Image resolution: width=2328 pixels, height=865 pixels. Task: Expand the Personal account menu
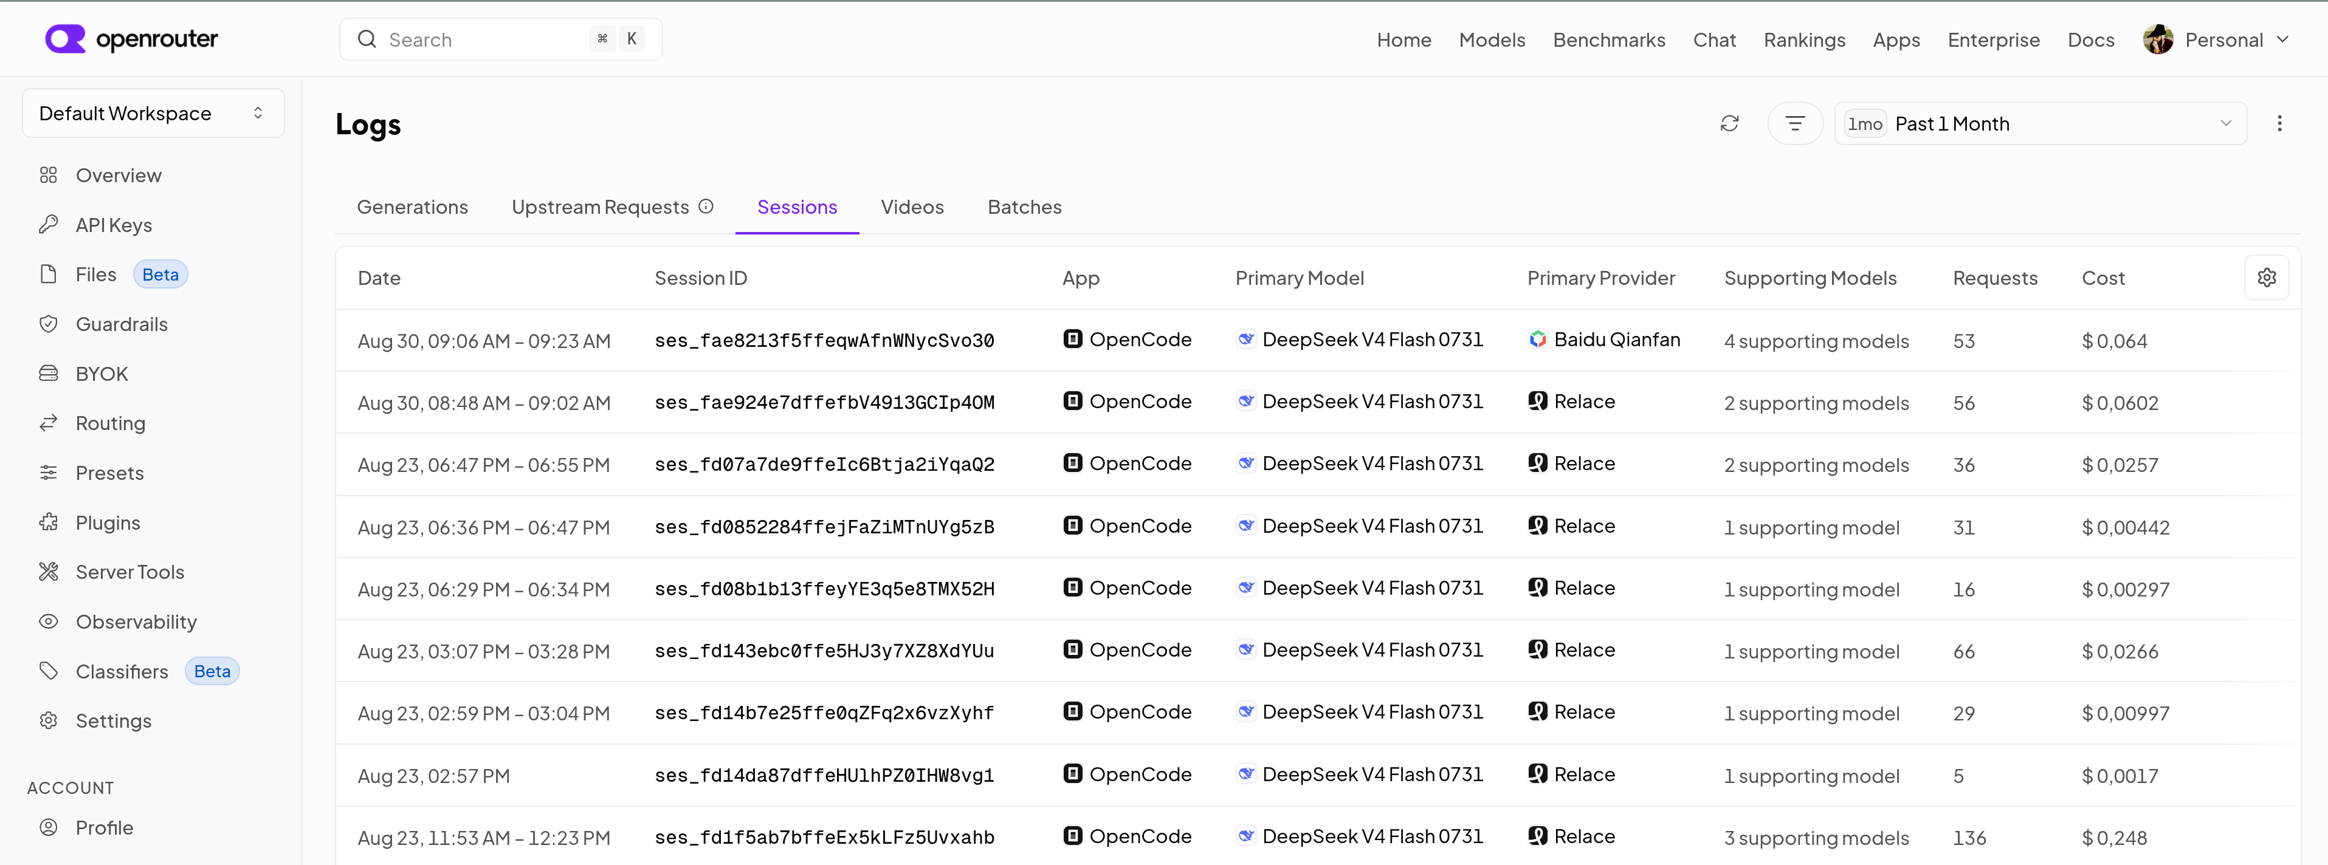pos(2217,39)
